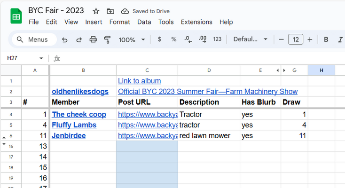The width and height of the screenshot is (345, 188).
Task: Print the spreadsheet using the printer icon
Action: (93, 39)
